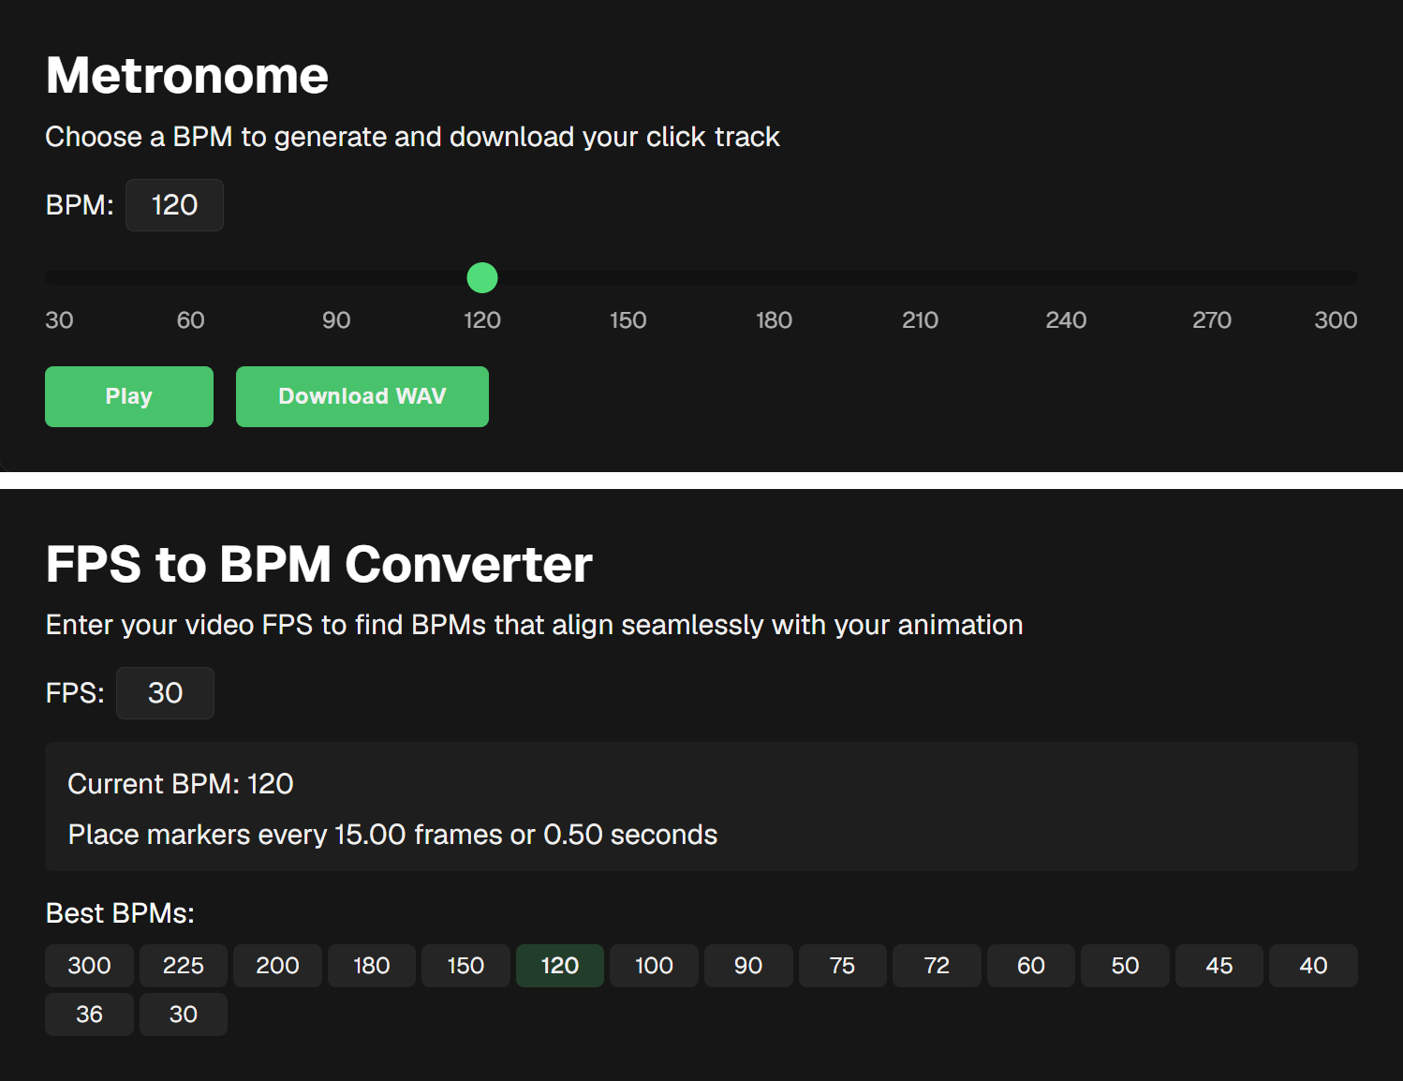Click the 240 label under the slider
The height and width of the screenshot is (1081, 1403).
1066,320
